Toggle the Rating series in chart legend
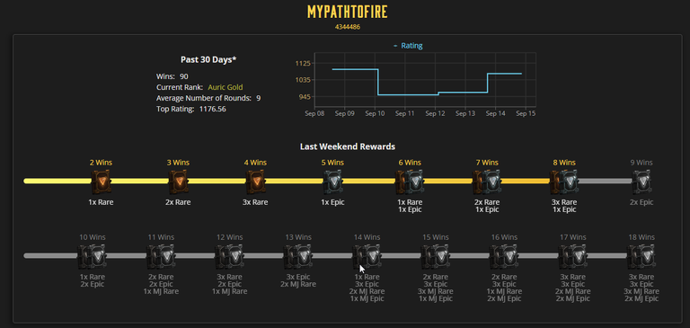690x328 pixels. 408,46
